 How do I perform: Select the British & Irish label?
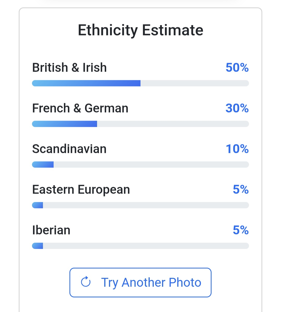coord(69,68)
